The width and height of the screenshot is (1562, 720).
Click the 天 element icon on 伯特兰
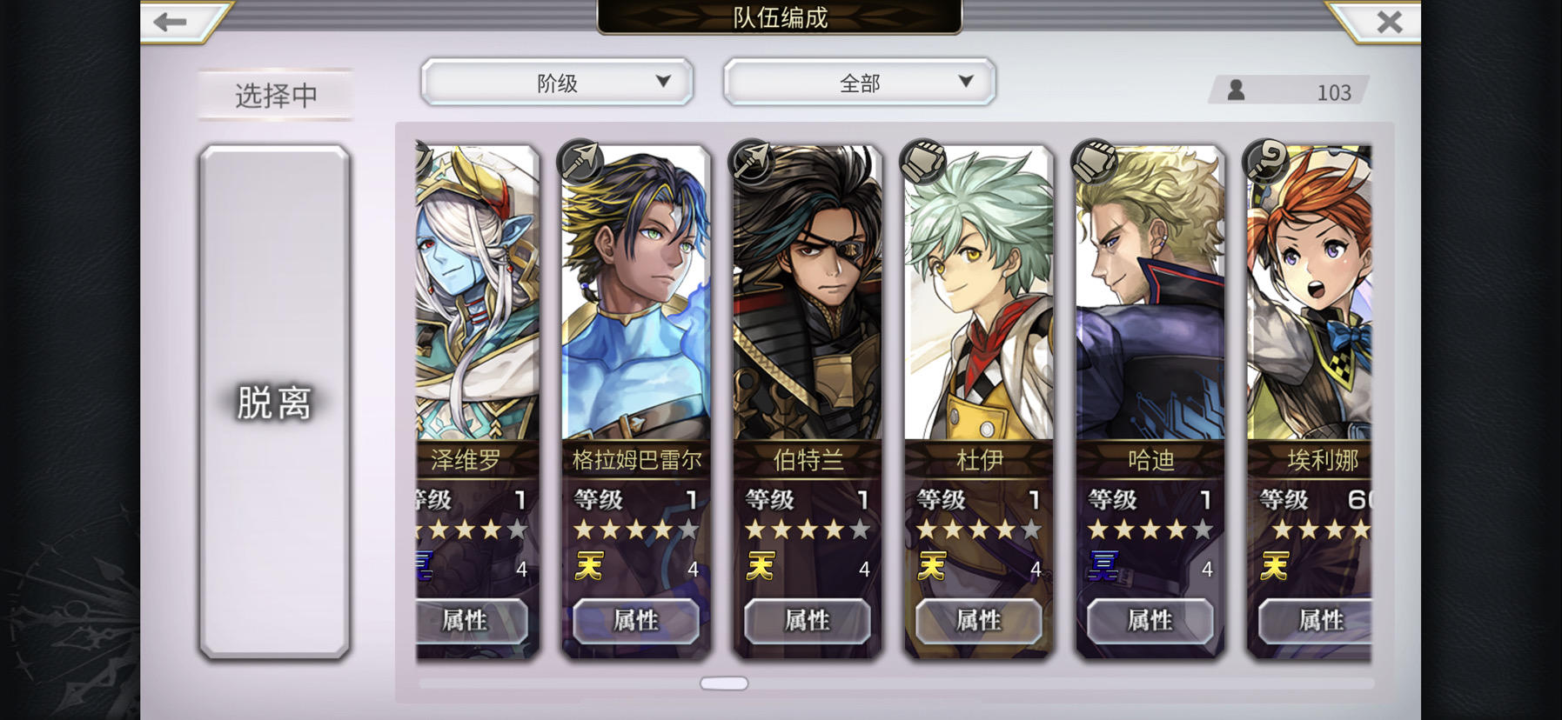click(x=761, y=567)
